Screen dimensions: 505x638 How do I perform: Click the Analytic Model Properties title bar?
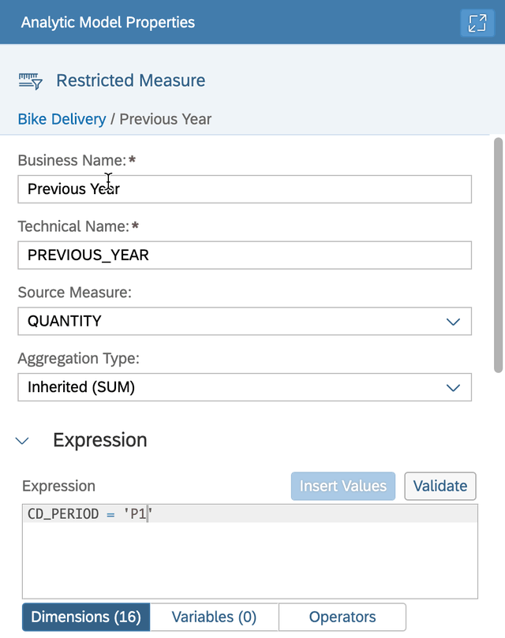[x=107, y=23]
